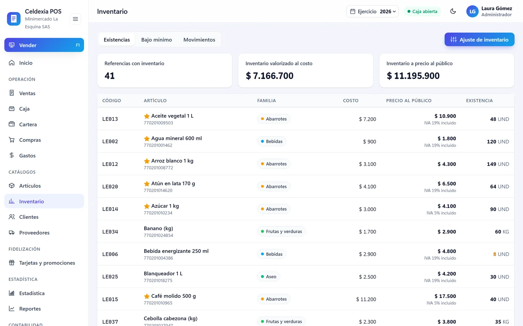Click the CÓDIGO column header
Image resolution: width=523 pixels, height=326 pixels.
pos(111,100)
